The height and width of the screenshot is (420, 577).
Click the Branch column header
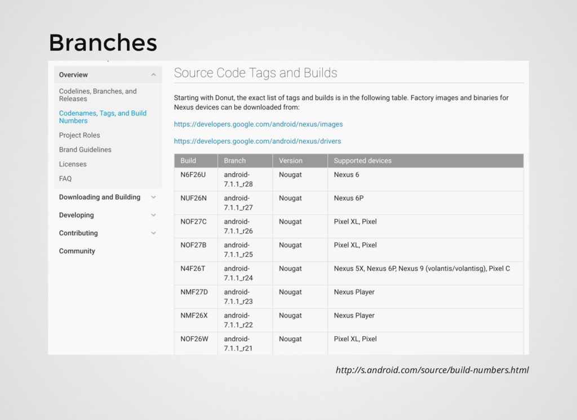point(234,161)
